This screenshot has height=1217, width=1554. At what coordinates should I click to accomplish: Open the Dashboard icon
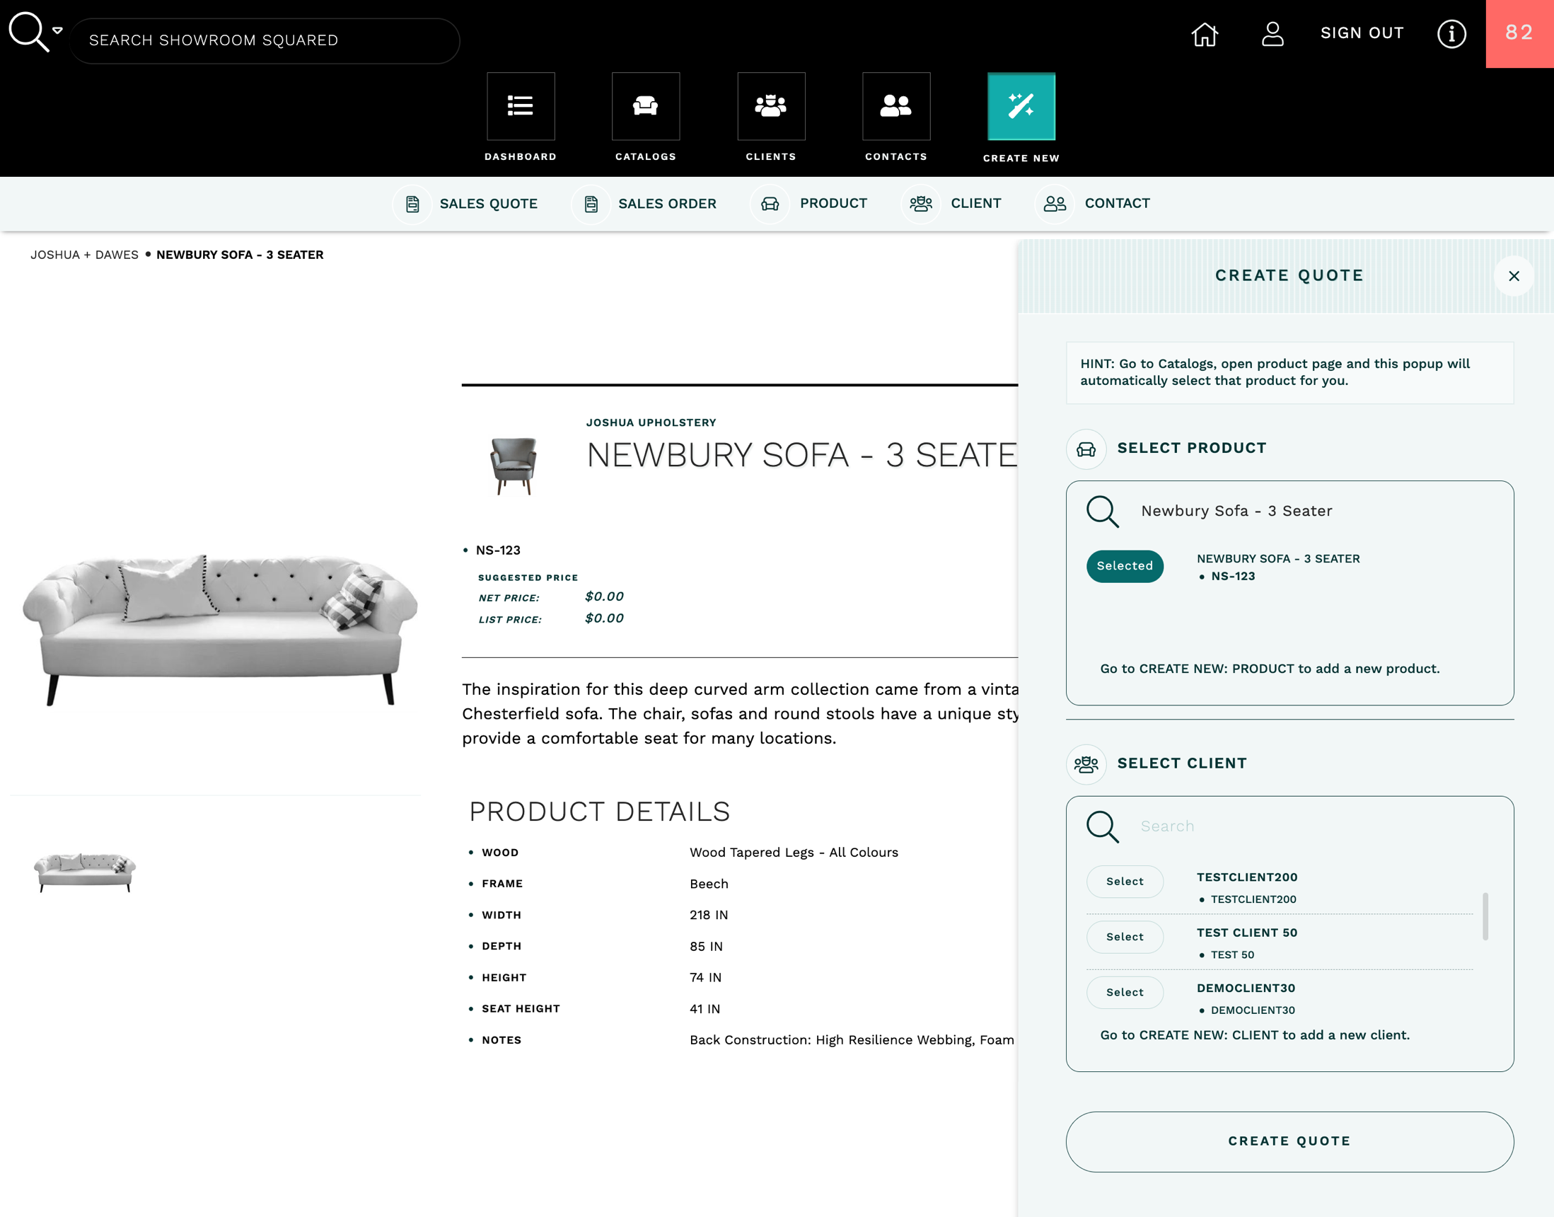pos(521,106)
